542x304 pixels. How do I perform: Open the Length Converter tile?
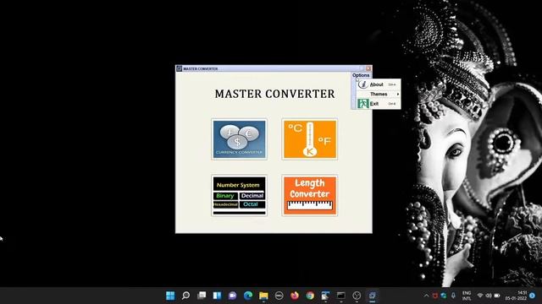coord(310,195)
